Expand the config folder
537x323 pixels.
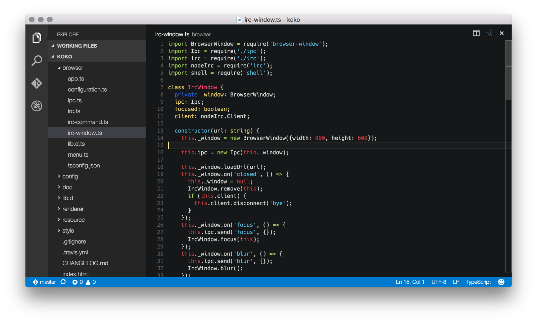pyautogui.click(x=59, y=176)
